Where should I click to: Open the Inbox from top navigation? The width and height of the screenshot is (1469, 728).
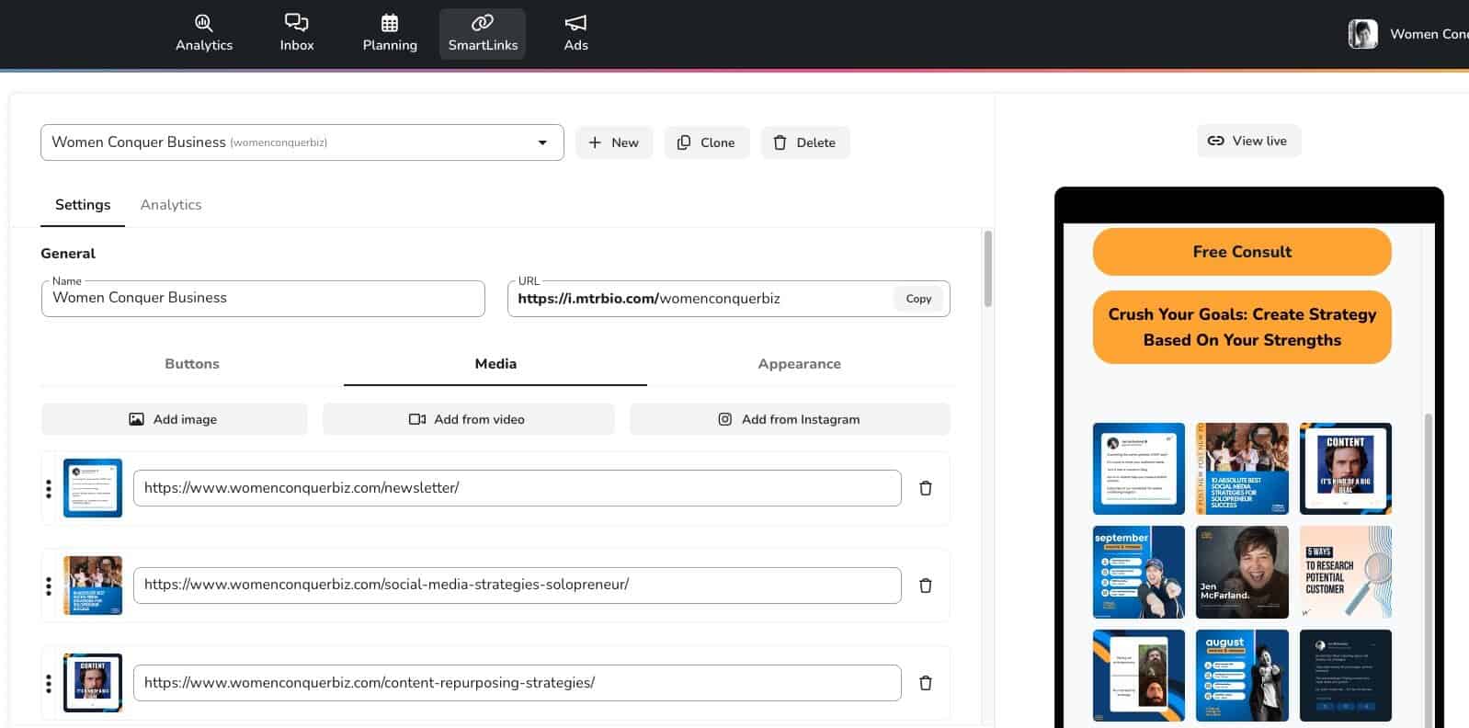click(297, 34)
